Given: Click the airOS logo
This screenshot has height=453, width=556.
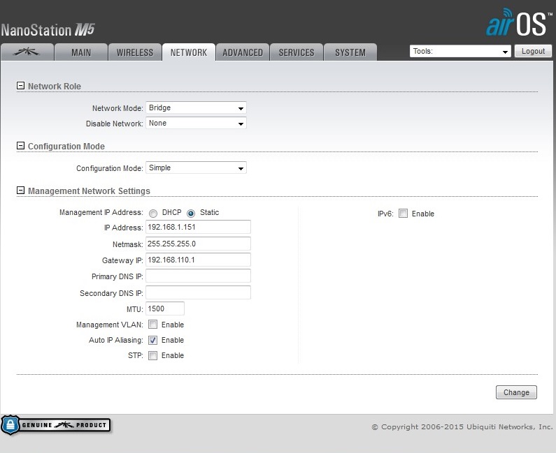Looking at the screenshot, I should click(x=519, y=22).
